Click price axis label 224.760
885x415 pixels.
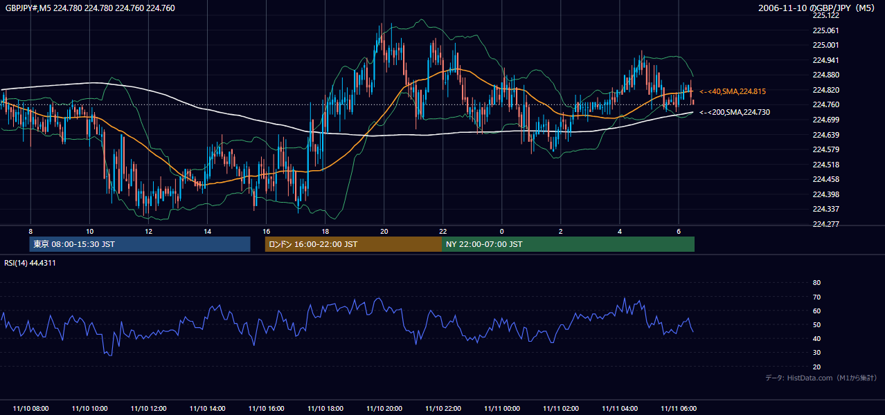pos(825,104)
